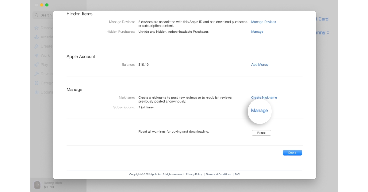Click the Add Money link
Image resolution: width=368 pixels, height=192 pixels.
pos(259,65)
